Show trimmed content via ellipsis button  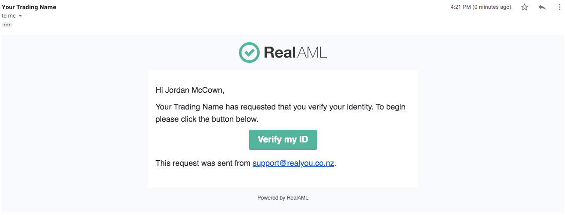7,25
